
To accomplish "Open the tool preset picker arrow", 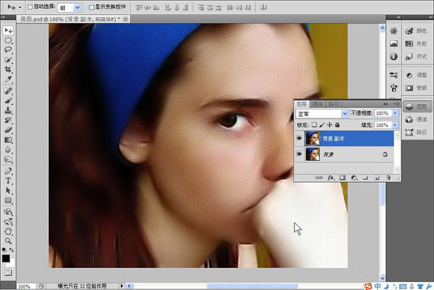I will (20, 7).
